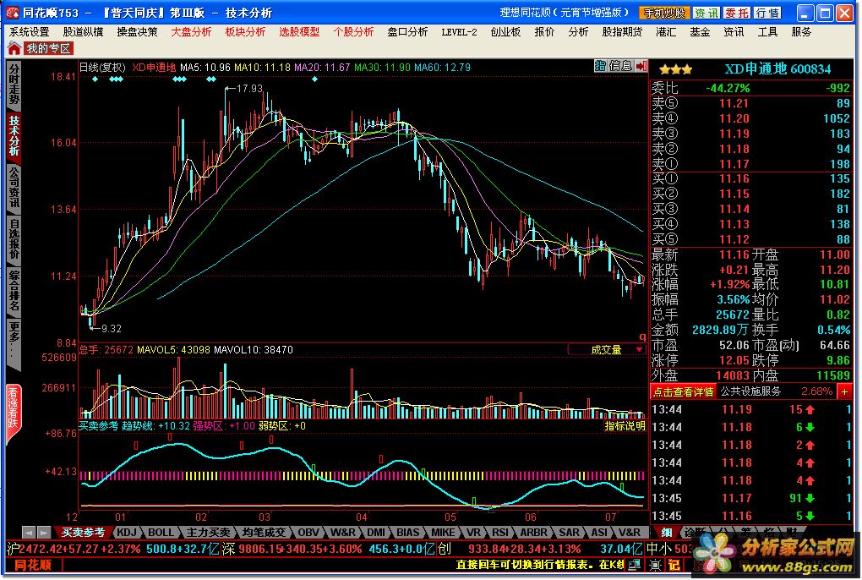
Task: Click the left scroll arrow before indicator tabs
Action: pyautogui.click(x=29, y=532)
